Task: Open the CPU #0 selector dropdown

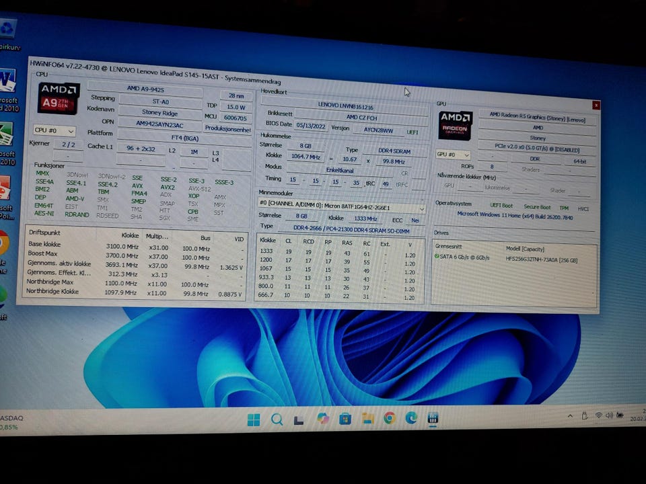Action: (55, 130)
